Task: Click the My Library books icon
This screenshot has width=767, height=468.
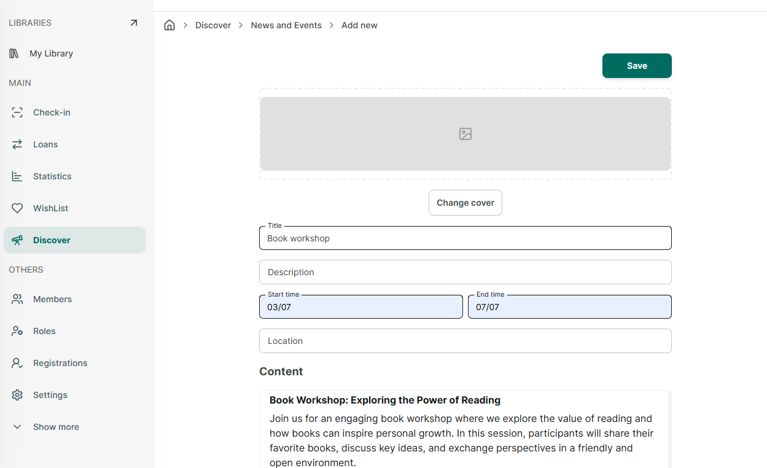Action: point(14,53)
